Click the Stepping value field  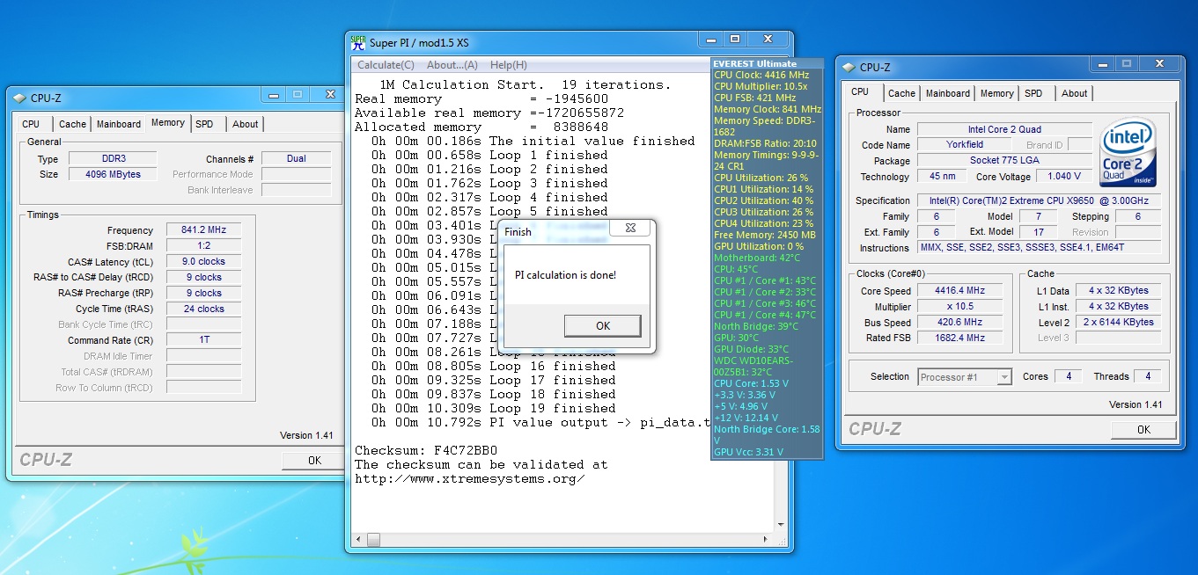pyautogui.click(x=1137, y=216)
